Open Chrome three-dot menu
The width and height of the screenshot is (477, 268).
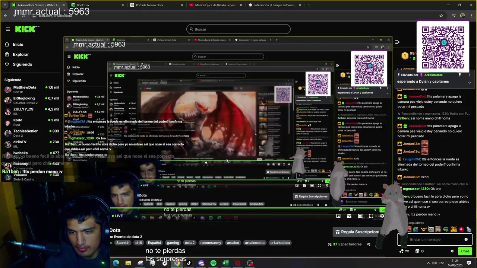(471, 16)
